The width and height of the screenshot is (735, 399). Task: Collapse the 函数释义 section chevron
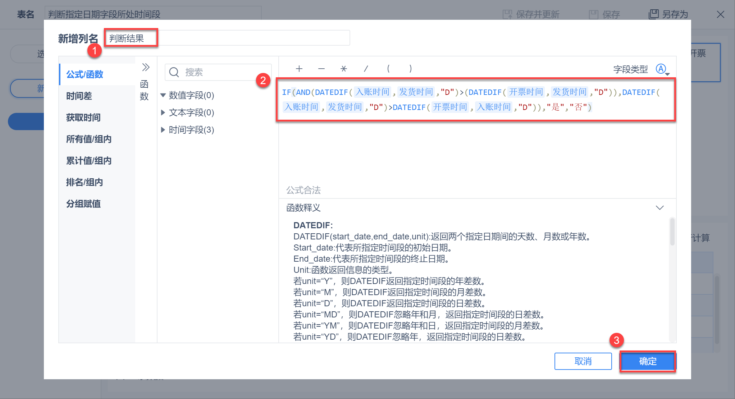tap(659, 208)
